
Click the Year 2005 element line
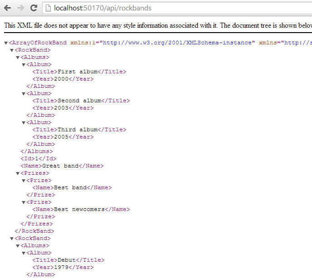(63, 137)
